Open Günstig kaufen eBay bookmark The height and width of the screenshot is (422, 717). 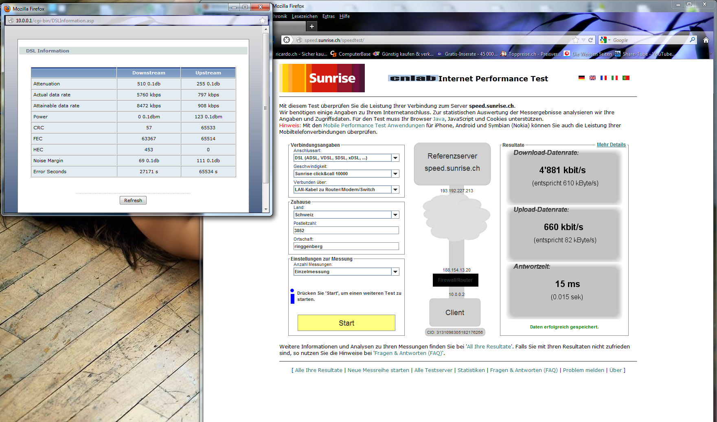(403, 54)
